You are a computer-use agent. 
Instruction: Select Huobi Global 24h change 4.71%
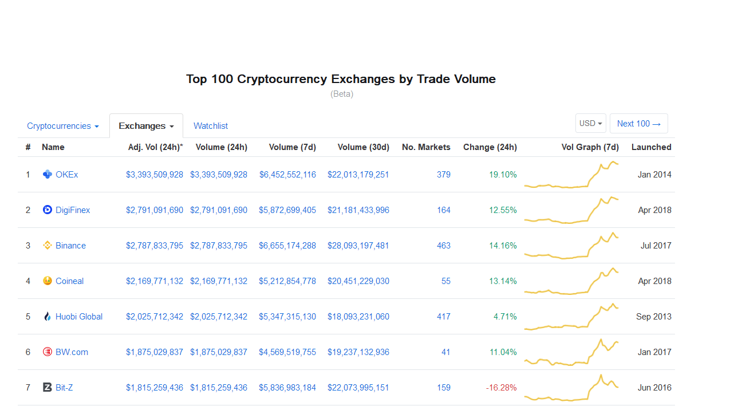tap(505, 317)
